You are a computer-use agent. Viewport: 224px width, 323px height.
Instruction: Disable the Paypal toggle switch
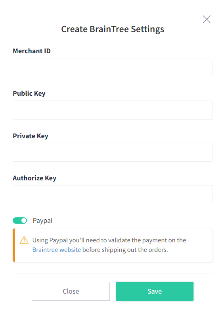click(x=20, y=220)
